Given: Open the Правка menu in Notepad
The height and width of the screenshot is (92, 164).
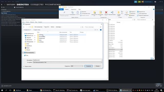Looking at the screenshot, I should (27, 22).
